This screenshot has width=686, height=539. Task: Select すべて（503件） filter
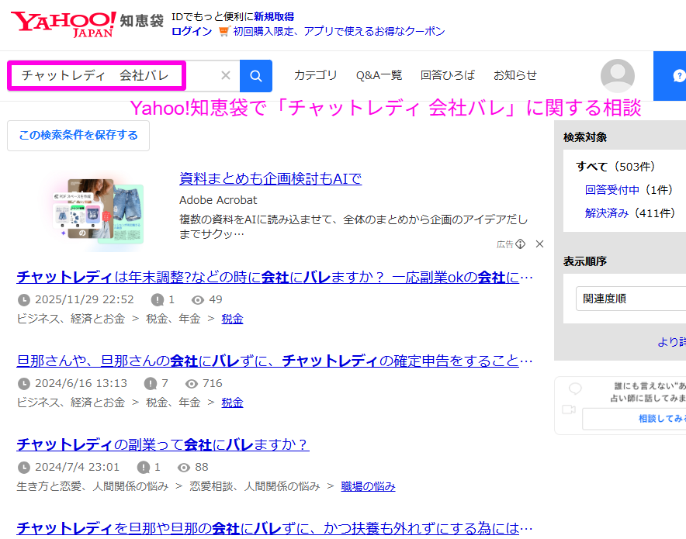615,167
